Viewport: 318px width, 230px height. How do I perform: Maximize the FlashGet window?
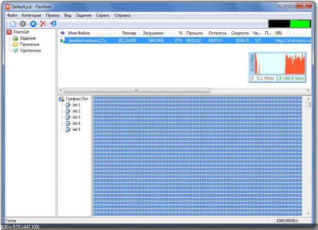(292, 5)
